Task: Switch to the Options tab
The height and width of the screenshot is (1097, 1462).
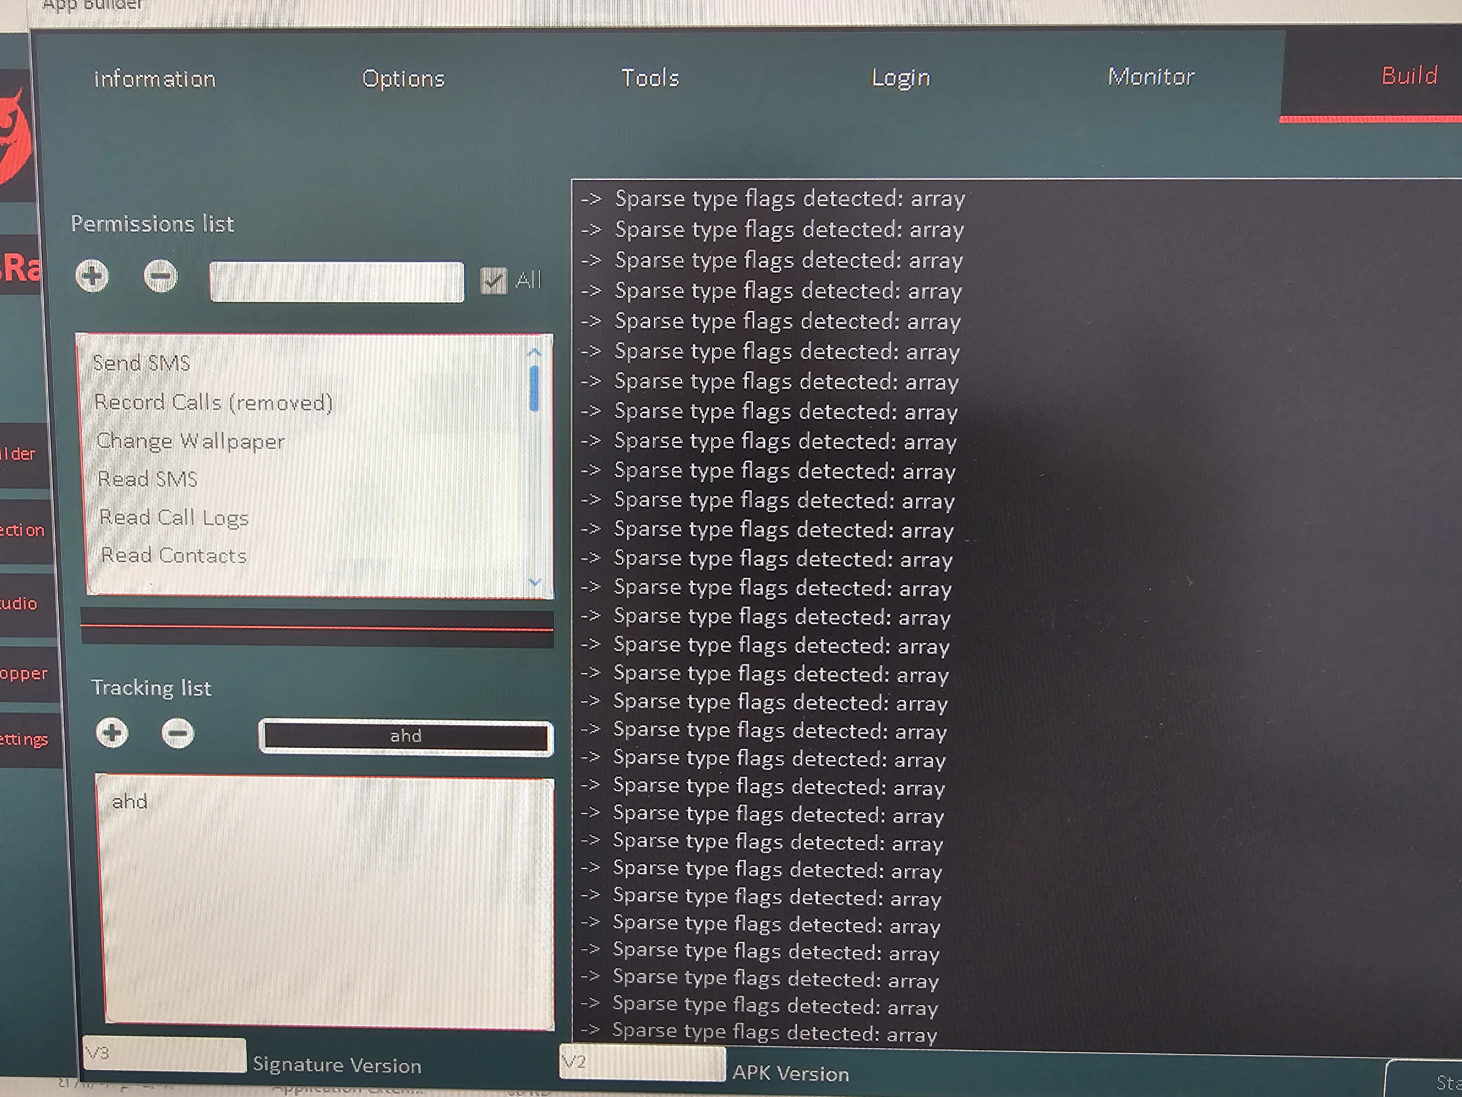Action: pos(403,79)
